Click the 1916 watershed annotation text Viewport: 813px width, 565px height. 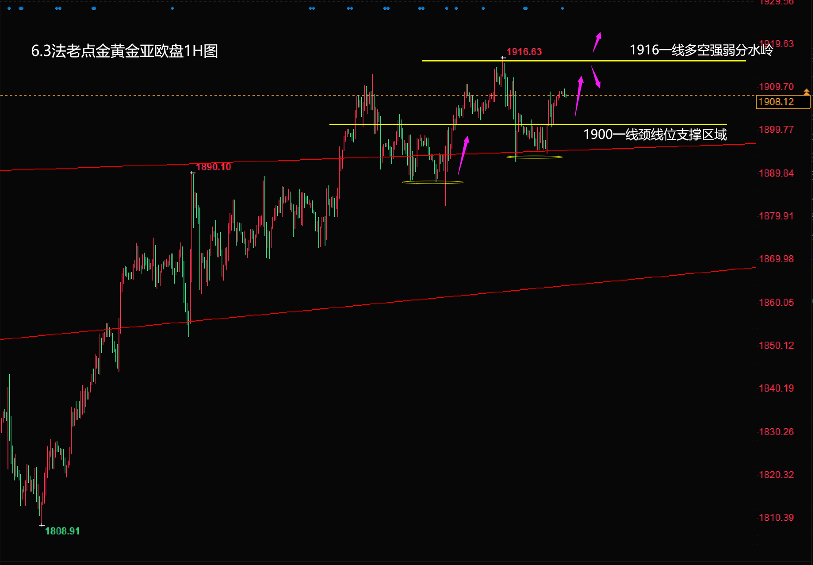coord(701,50)
